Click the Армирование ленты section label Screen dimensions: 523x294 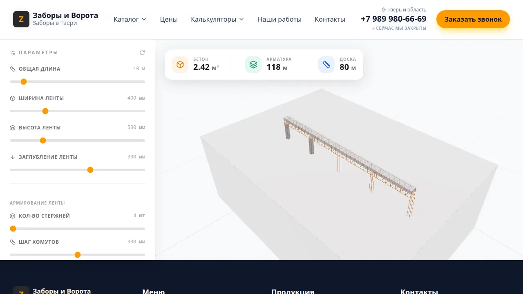pyautogui.click(x=37, y=203)
